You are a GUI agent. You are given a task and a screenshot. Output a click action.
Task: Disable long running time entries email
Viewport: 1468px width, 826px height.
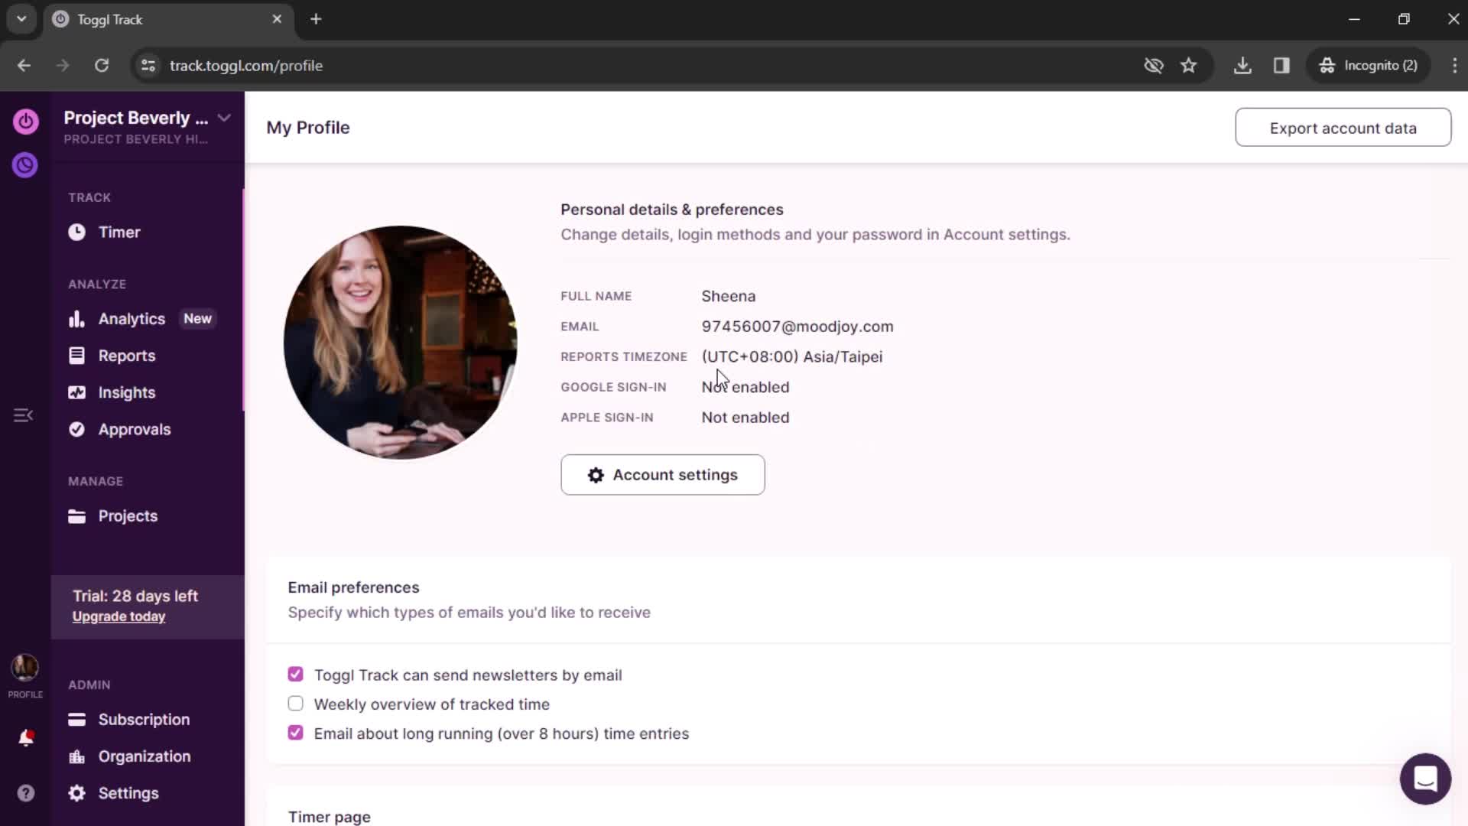pos(295,733)
